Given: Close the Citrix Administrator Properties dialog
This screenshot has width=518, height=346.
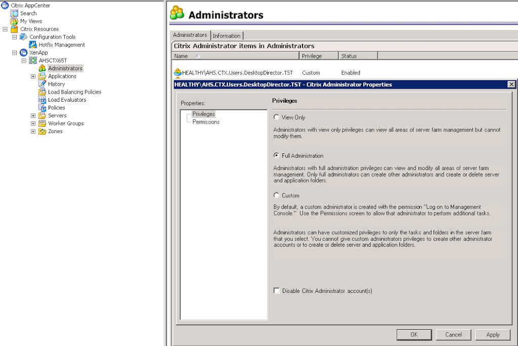Looking at the screenshot, I should (x=511, y=84).
